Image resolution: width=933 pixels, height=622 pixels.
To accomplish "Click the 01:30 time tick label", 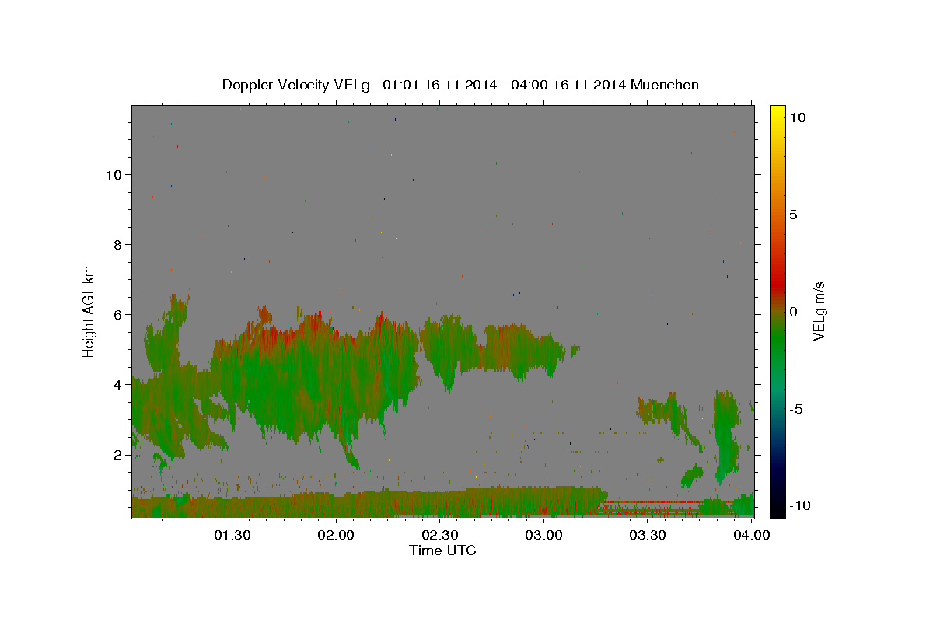I will 232,535.
